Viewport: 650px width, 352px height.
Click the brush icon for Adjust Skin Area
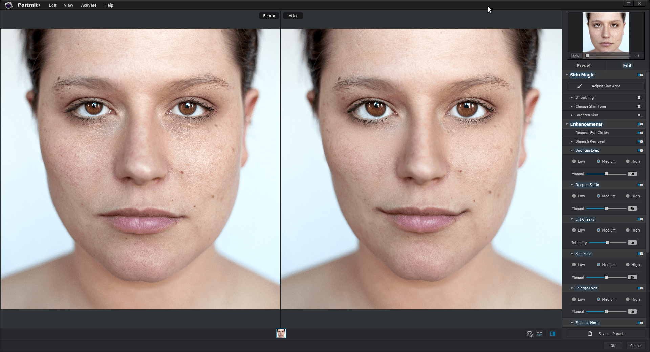point(580,86)
